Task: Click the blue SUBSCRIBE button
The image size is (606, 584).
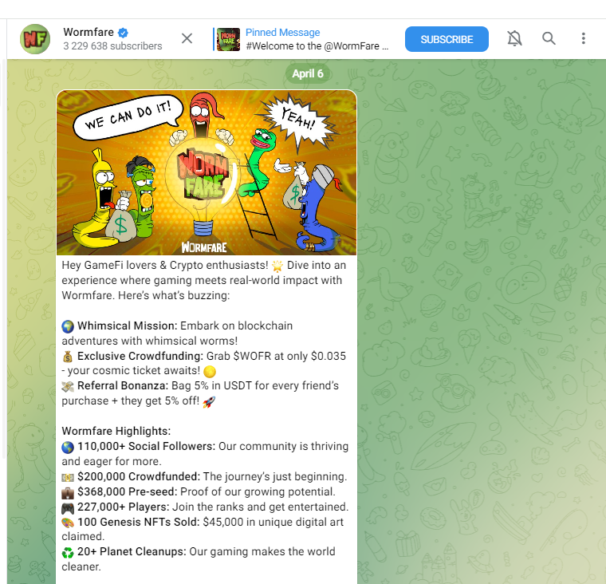Action: click(x=447, y=39)
